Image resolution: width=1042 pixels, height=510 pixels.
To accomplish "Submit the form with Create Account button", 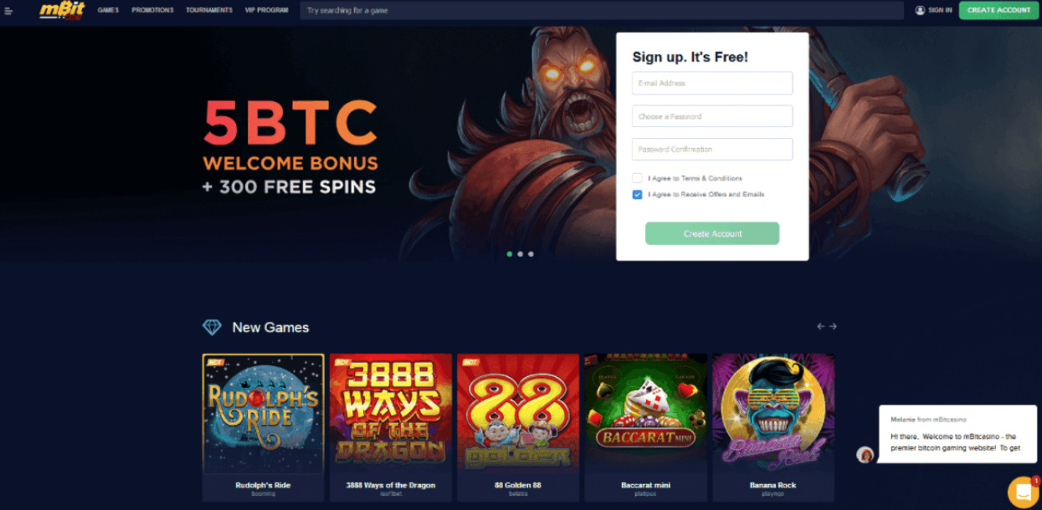I will tap(712, 233).
